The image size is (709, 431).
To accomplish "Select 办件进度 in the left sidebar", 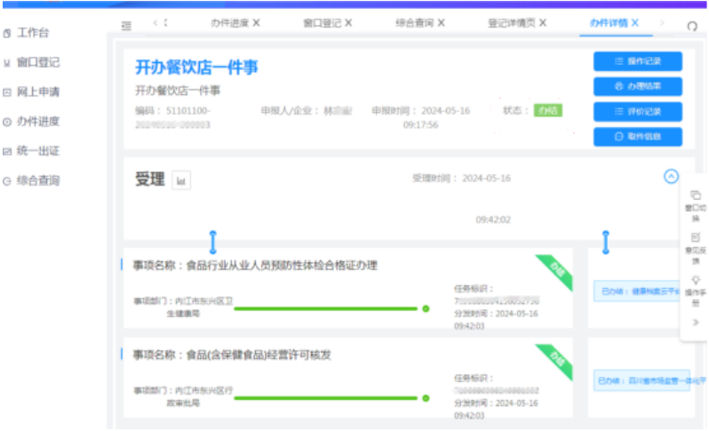I will pos(37,122).
